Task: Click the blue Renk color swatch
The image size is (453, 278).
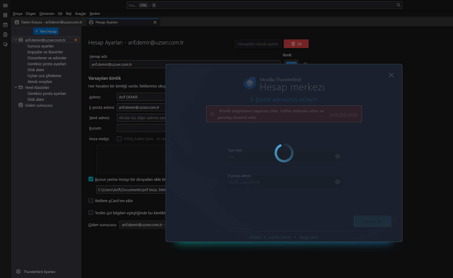Action: tap(291, 62)
